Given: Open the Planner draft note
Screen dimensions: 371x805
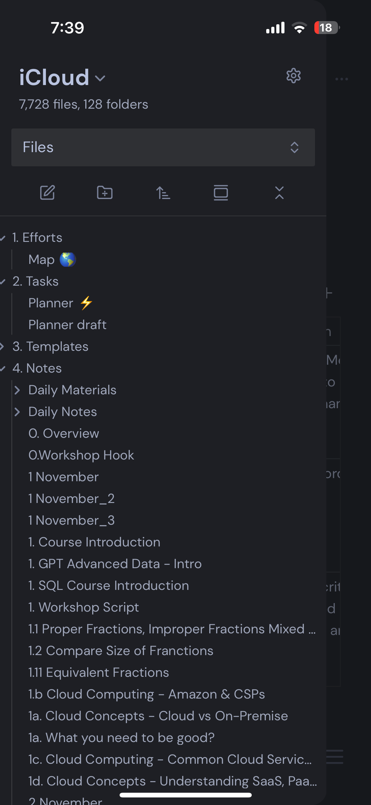Looking at the screenshot, I should coord(67,325).
